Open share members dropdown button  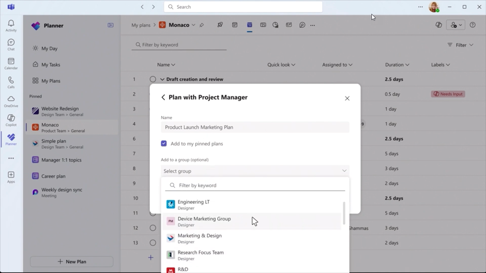coord(455,25)
